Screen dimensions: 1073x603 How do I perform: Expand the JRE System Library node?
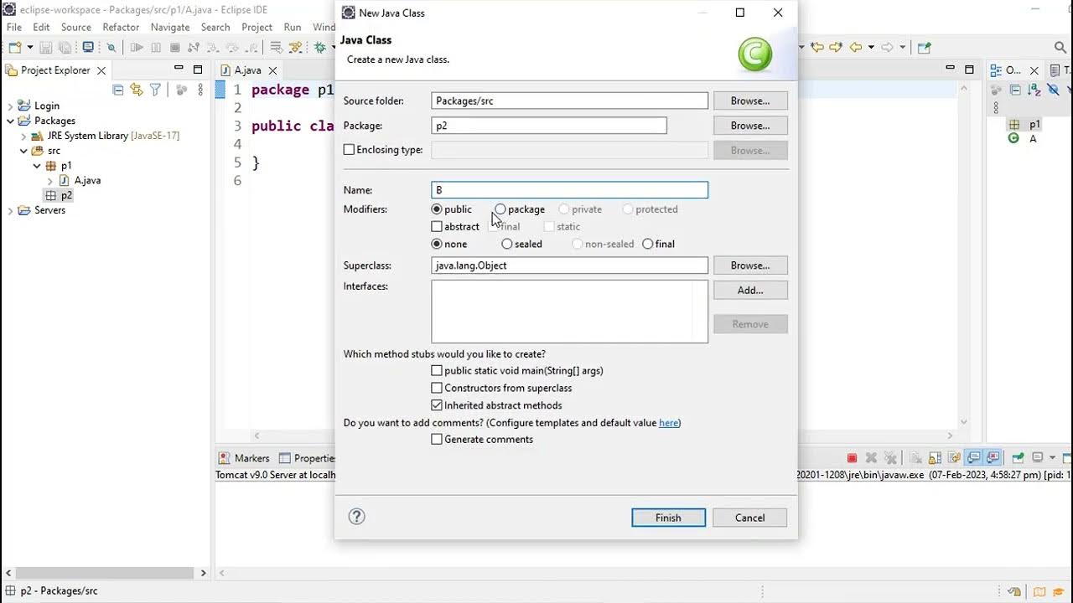pyautogui.click(x=23, y=137)
